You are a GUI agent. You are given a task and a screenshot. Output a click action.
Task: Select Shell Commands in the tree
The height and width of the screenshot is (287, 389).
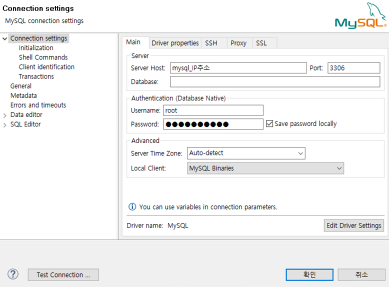43,57
